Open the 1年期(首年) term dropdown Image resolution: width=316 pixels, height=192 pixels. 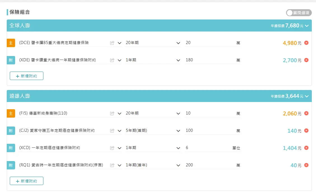(153, 165)
